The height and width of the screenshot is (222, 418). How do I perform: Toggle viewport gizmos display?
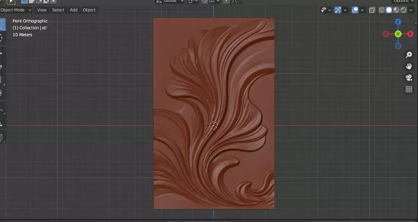coord(338,10)
